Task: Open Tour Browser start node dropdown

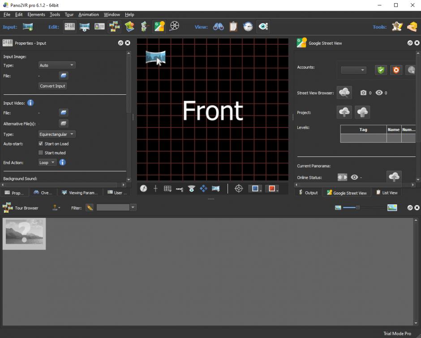Action: click(56, 207)
